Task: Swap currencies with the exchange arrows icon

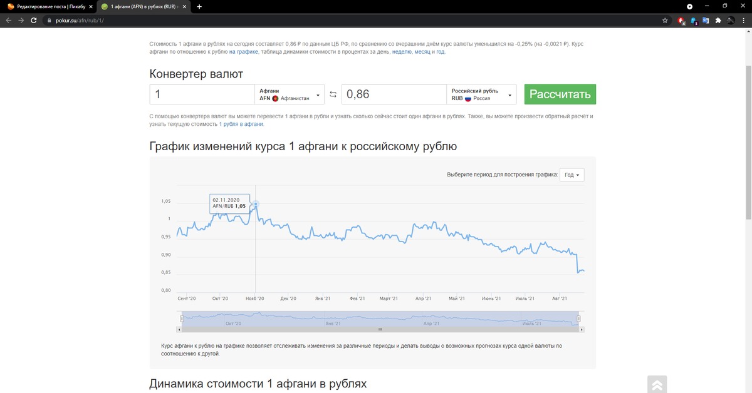Action: pyautogui.click(x=333, y=94)
